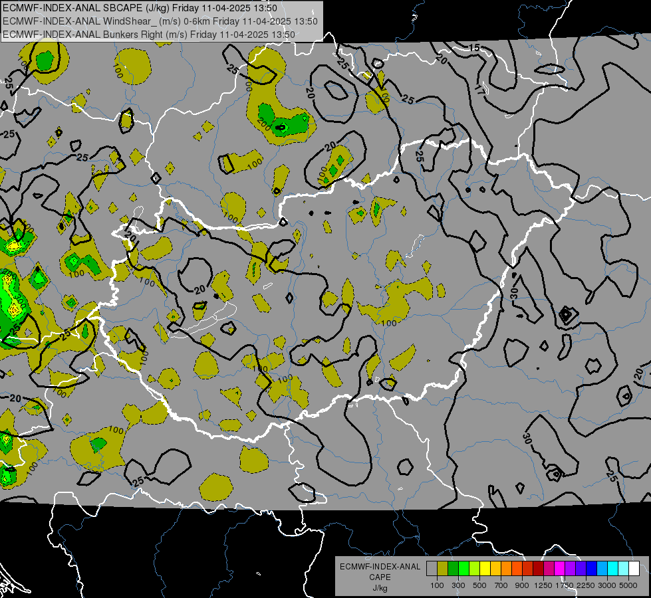651x598 pixels.
Task: Click the bright magenta legend swatch
Action: [x=560, y=569]
